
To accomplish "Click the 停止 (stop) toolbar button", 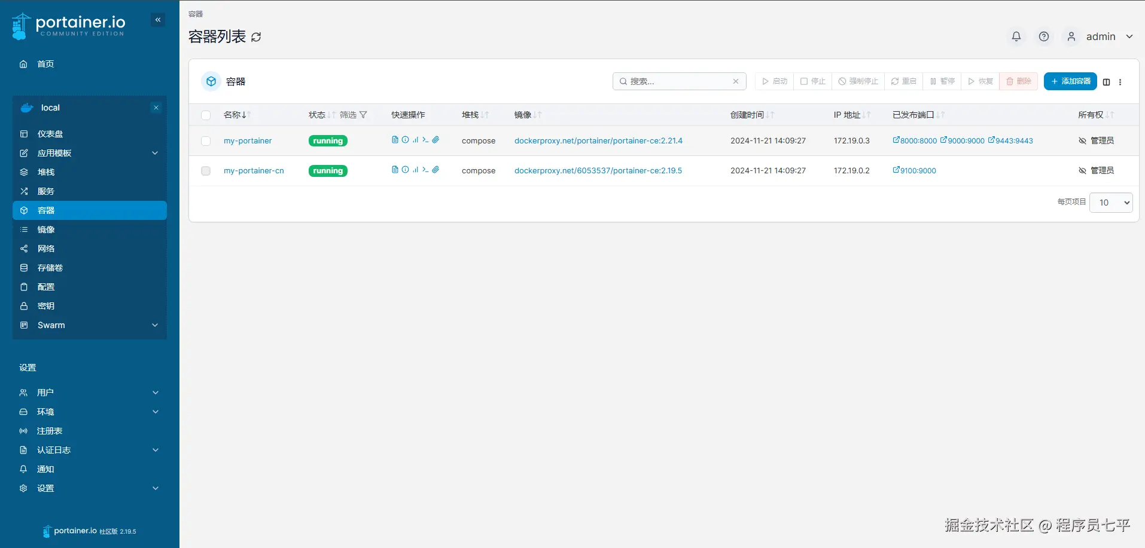I will [813, 81].
